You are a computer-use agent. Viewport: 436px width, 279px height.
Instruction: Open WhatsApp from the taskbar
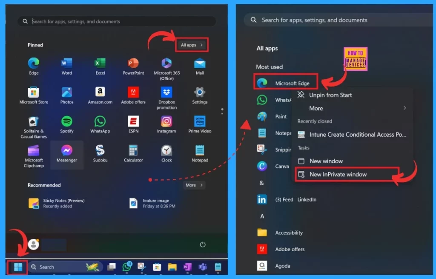[127, 267]
